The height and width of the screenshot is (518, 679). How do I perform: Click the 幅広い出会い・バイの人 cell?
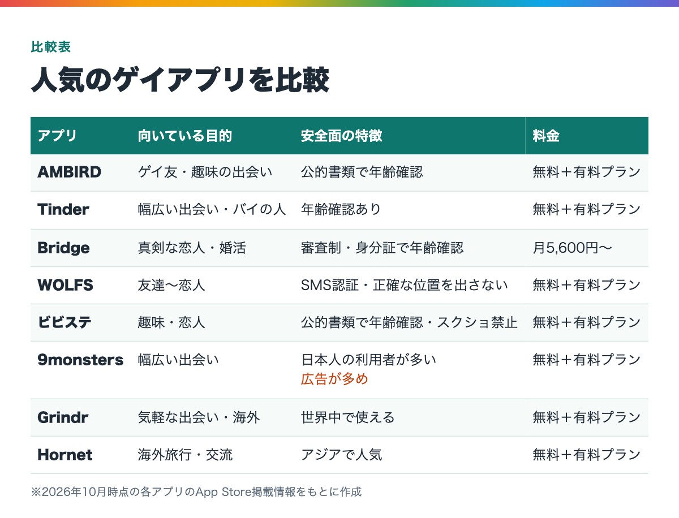point(212,210)
